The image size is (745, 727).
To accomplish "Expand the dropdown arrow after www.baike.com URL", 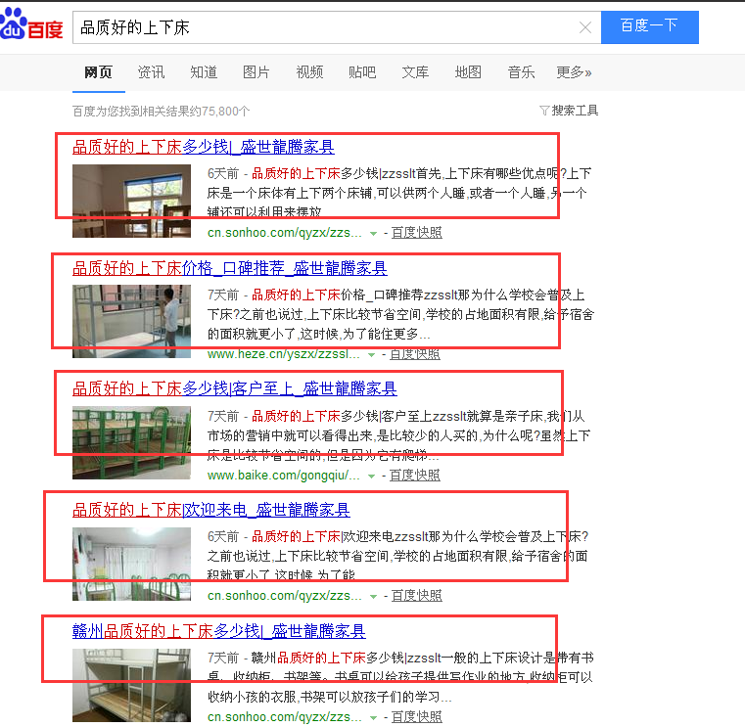I will tap(372, 477).
